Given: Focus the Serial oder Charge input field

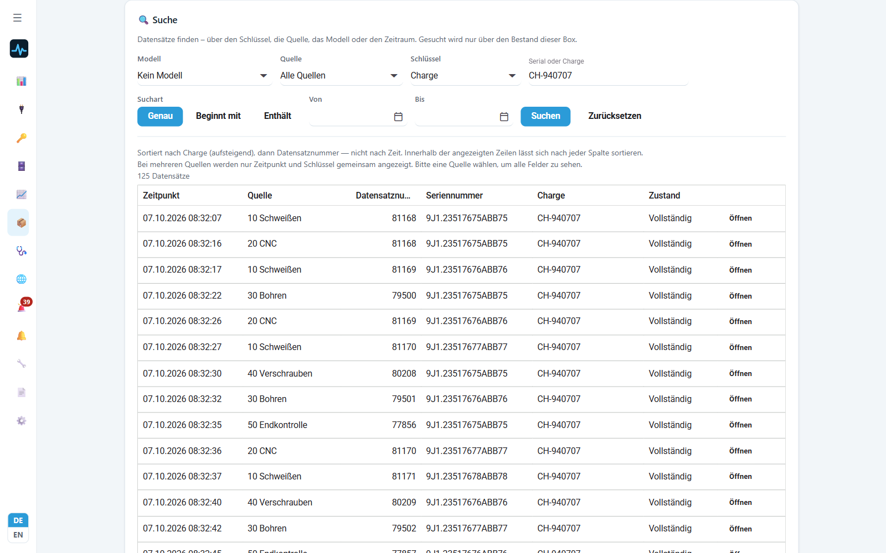Looking at the screenshot, I should (608, 76).
